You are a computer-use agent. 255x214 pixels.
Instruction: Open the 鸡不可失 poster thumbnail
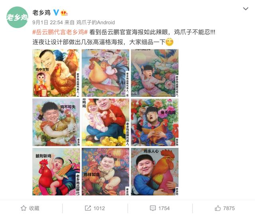pos(56,122)
